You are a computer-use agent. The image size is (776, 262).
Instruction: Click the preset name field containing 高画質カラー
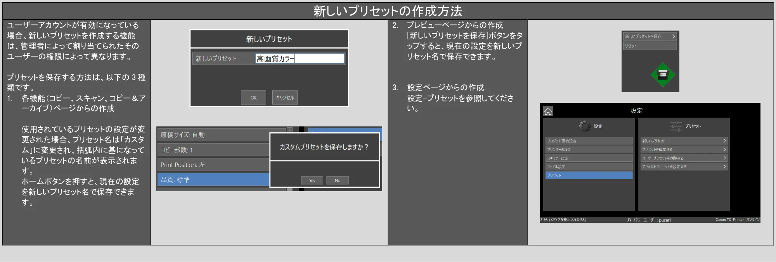(x=300, y=58)
